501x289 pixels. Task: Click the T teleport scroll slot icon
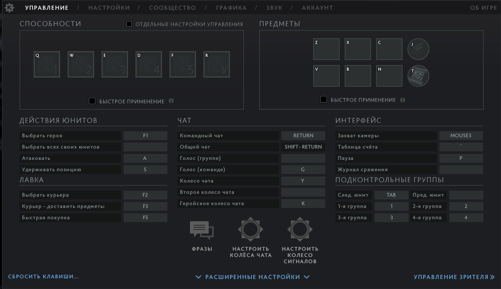[418, 76]
